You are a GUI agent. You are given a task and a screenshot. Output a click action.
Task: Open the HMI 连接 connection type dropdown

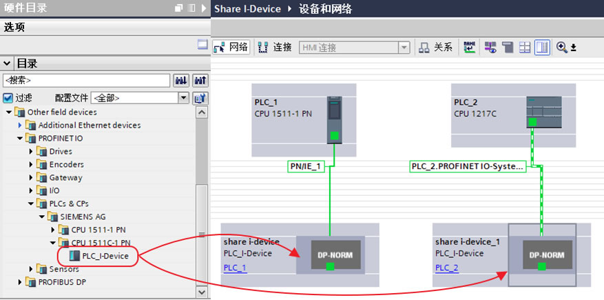pos(404,48)
